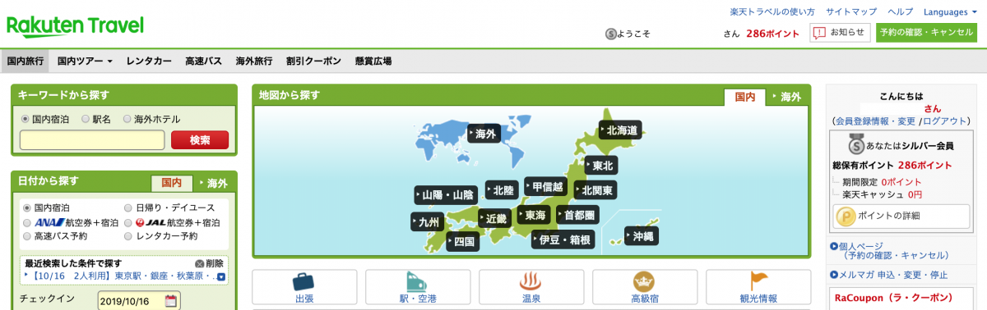This screenshot has width=987, height=310.
Task: Open the 出張 briefcase icon category
Action: click(304, 286)
